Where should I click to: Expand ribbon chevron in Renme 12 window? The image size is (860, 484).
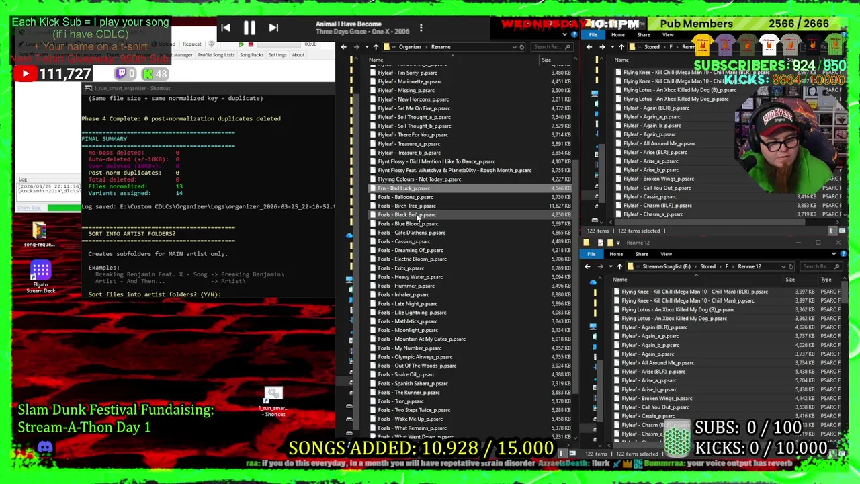pyautogui.click(x=834, y=254)
